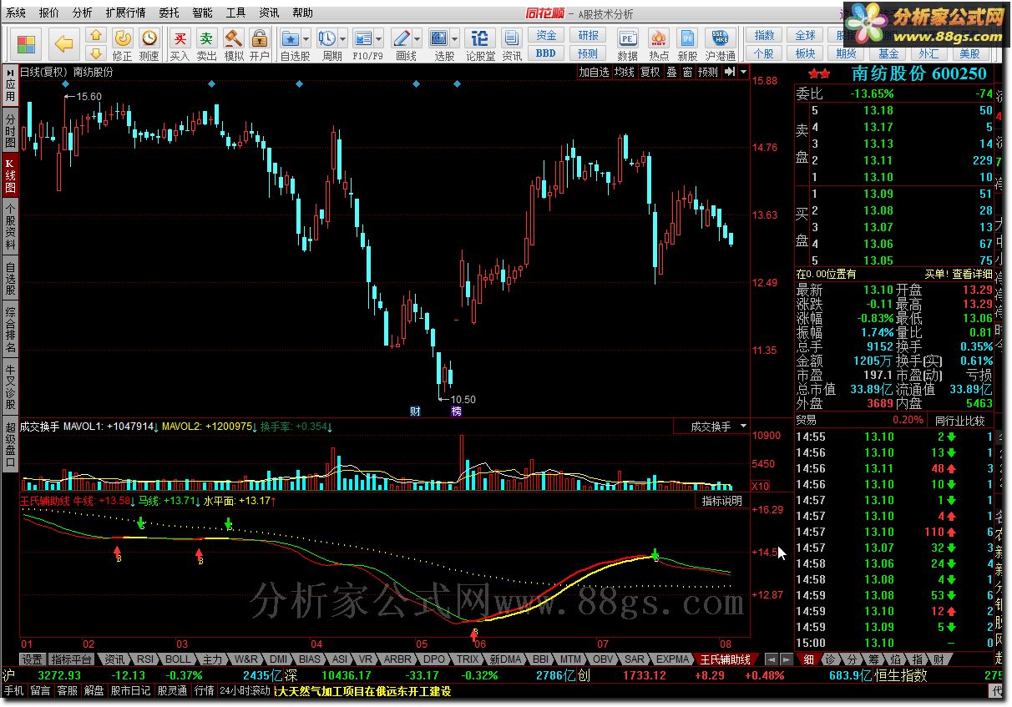Click the panel collapse arrow icon beside 预测
1012x707 pixels.
click(x=729, y=72)
